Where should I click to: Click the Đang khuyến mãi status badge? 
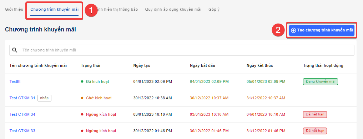pyautogui.click(x=321, y=81)
